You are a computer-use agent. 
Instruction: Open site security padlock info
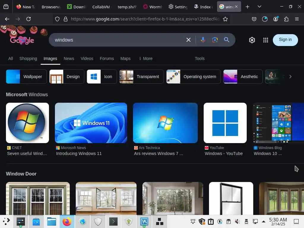(x=66, y=19)
